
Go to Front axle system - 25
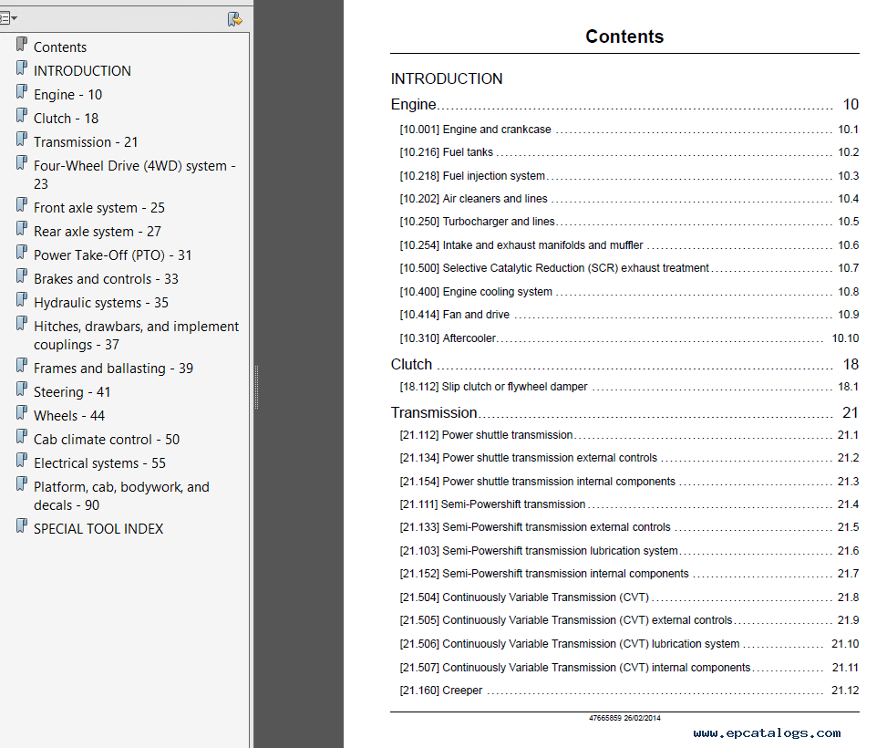(x=99, y=208)
